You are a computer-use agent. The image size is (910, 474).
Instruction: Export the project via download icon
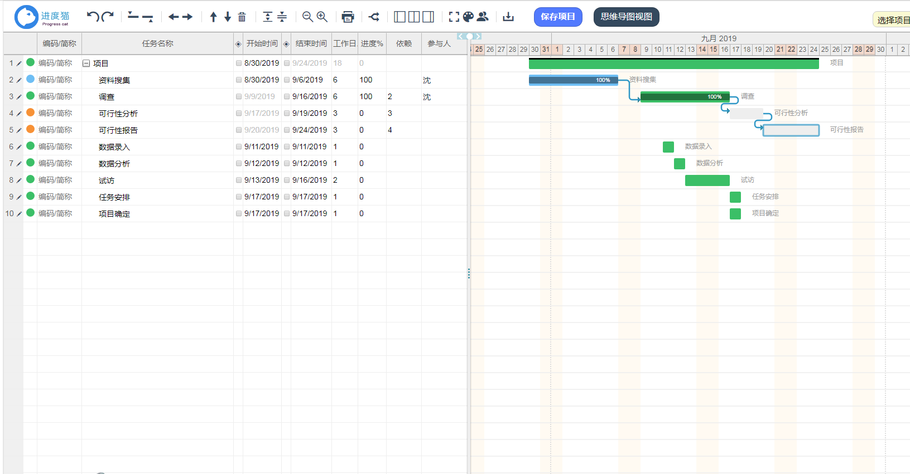pos(508,17)
